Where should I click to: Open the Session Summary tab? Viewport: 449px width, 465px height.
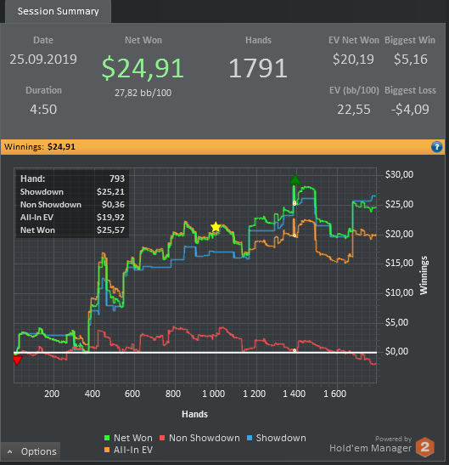point(58,12)
